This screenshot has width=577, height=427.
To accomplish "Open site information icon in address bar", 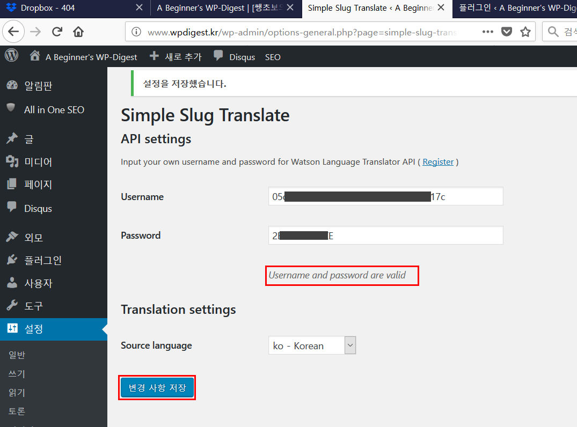I will (136, 32).
